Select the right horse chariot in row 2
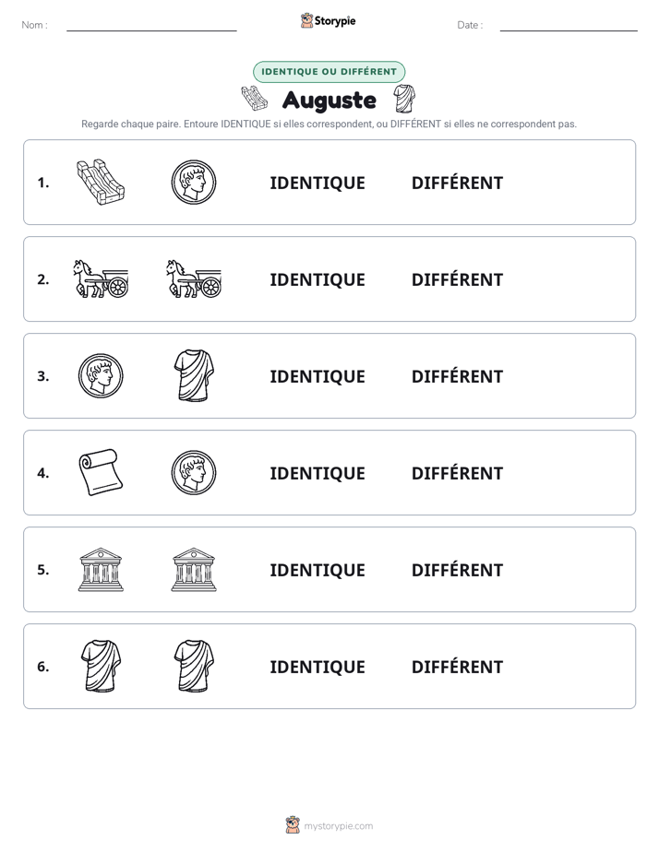 tap(194, 278)
